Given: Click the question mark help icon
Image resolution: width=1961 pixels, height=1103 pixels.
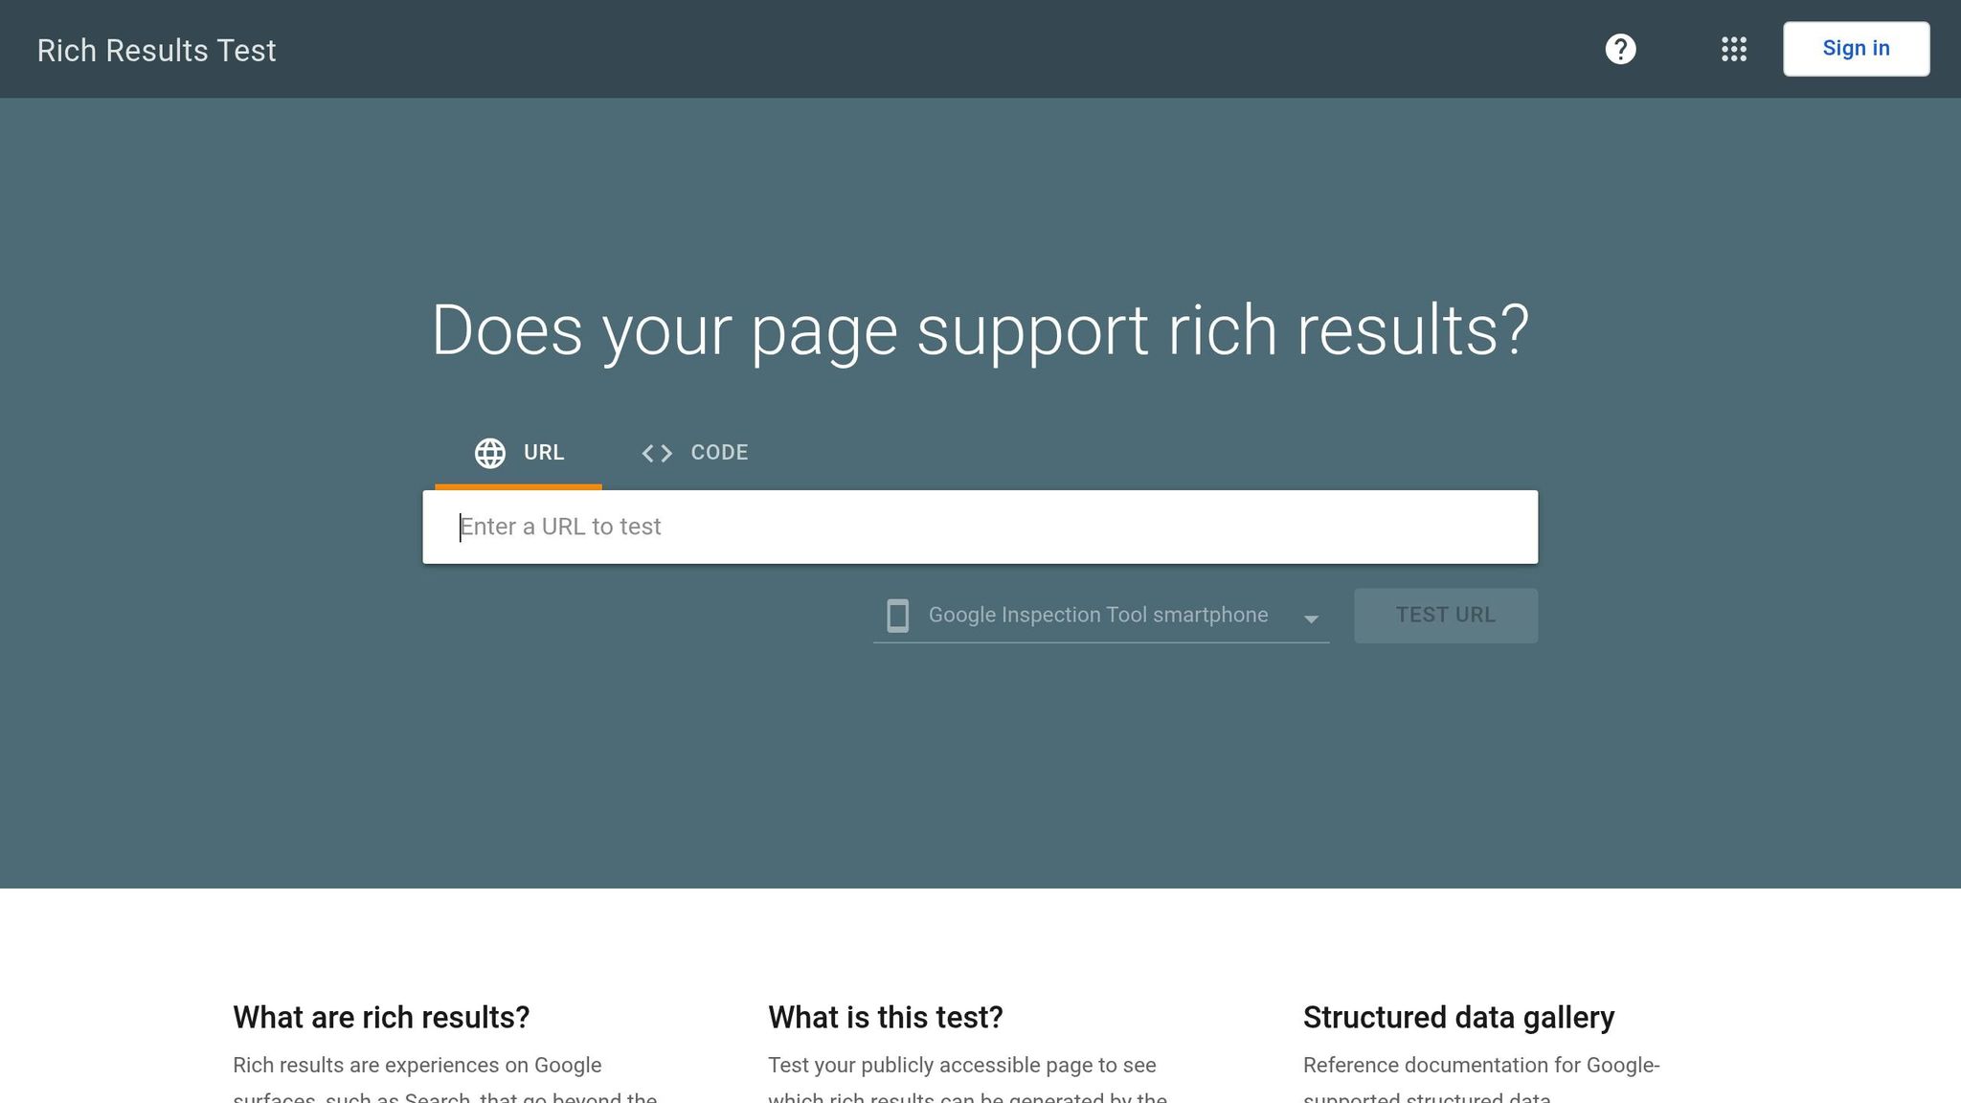Looking at the screenshot, I should 1620,49.
